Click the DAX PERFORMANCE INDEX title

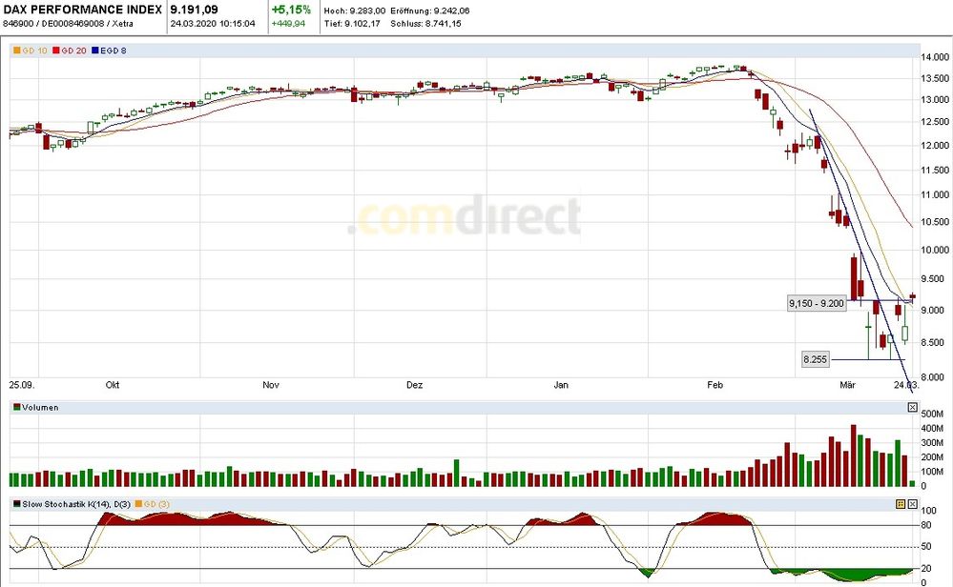tap(80, 9)
